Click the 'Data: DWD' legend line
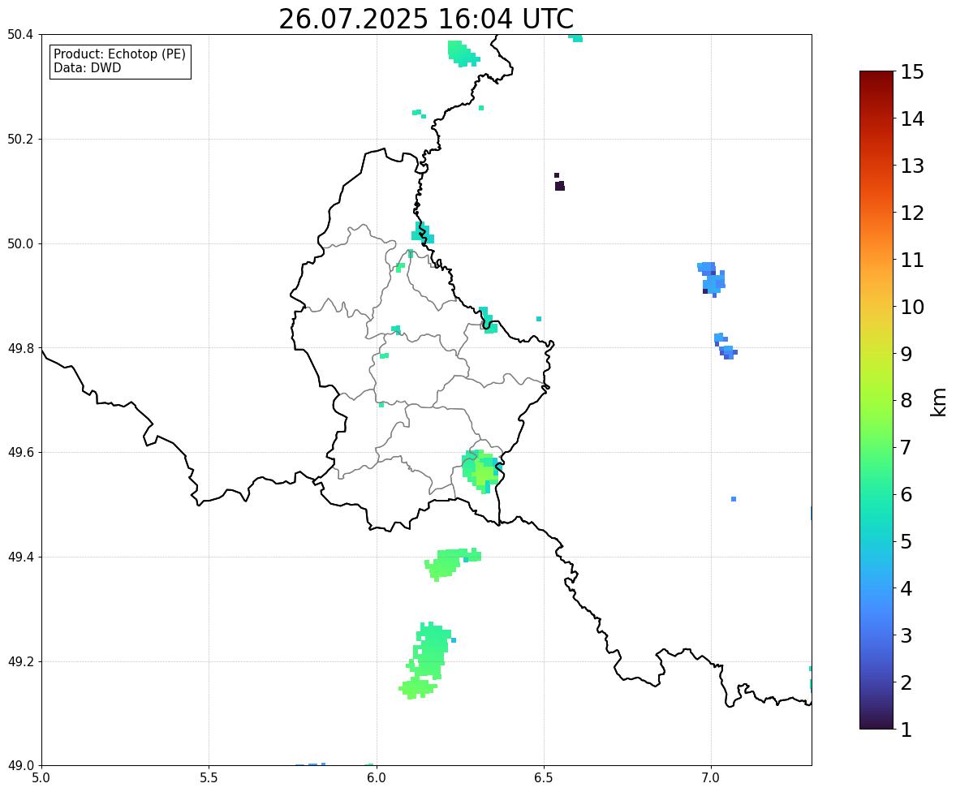956x792 pixels. coord(87,67)
